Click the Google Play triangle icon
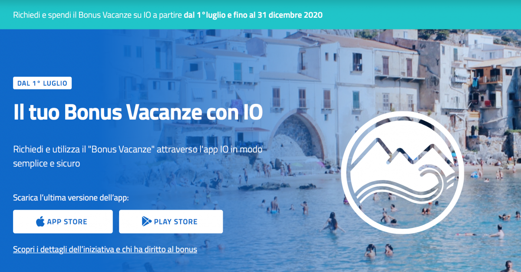 [x=146, y=222]
